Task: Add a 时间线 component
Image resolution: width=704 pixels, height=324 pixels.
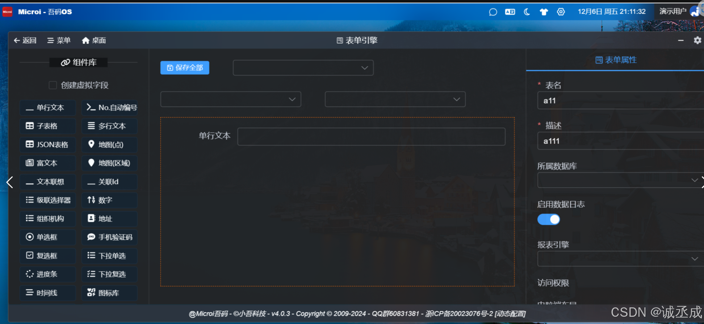Action: point(48,293)
